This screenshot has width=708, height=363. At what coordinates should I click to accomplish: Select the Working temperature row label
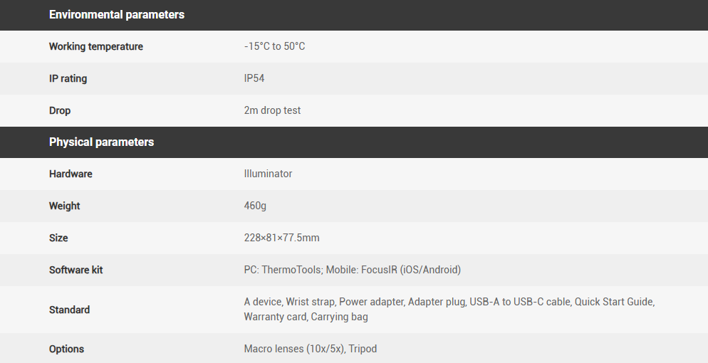click(95, 47)
